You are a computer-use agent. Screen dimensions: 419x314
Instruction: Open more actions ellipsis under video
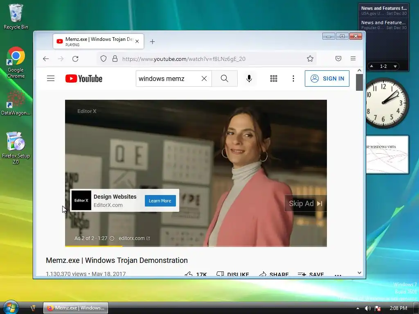(338, 275)
